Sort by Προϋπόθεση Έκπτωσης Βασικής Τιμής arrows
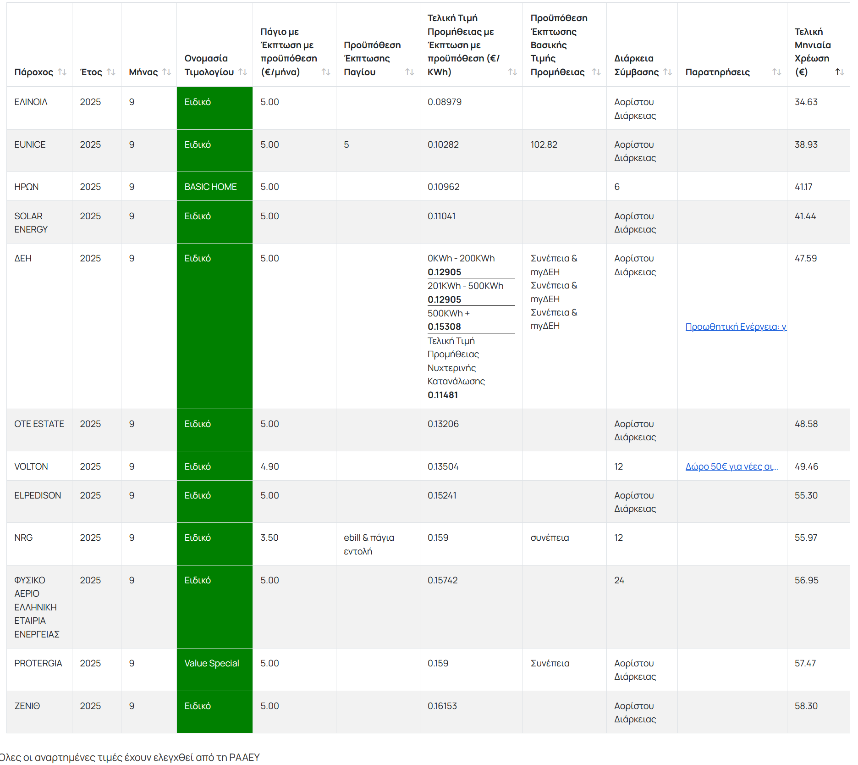The image size is (858, 765). [x=596, y=72]
